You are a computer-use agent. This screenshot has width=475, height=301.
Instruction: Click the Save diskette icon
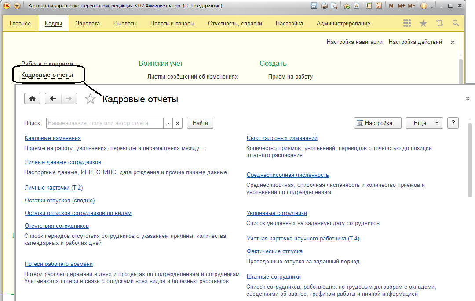click(x=314, y=6)
